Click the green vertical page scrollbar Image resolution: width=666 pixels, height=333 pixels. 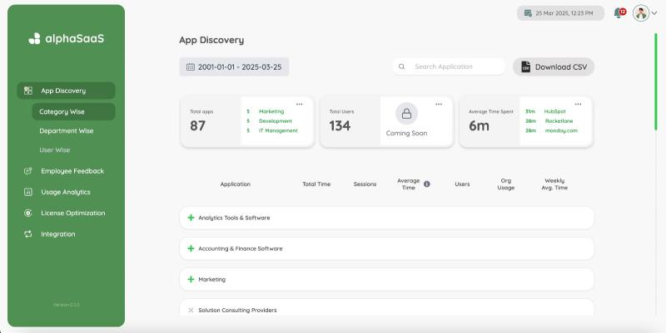coord(656,81)
